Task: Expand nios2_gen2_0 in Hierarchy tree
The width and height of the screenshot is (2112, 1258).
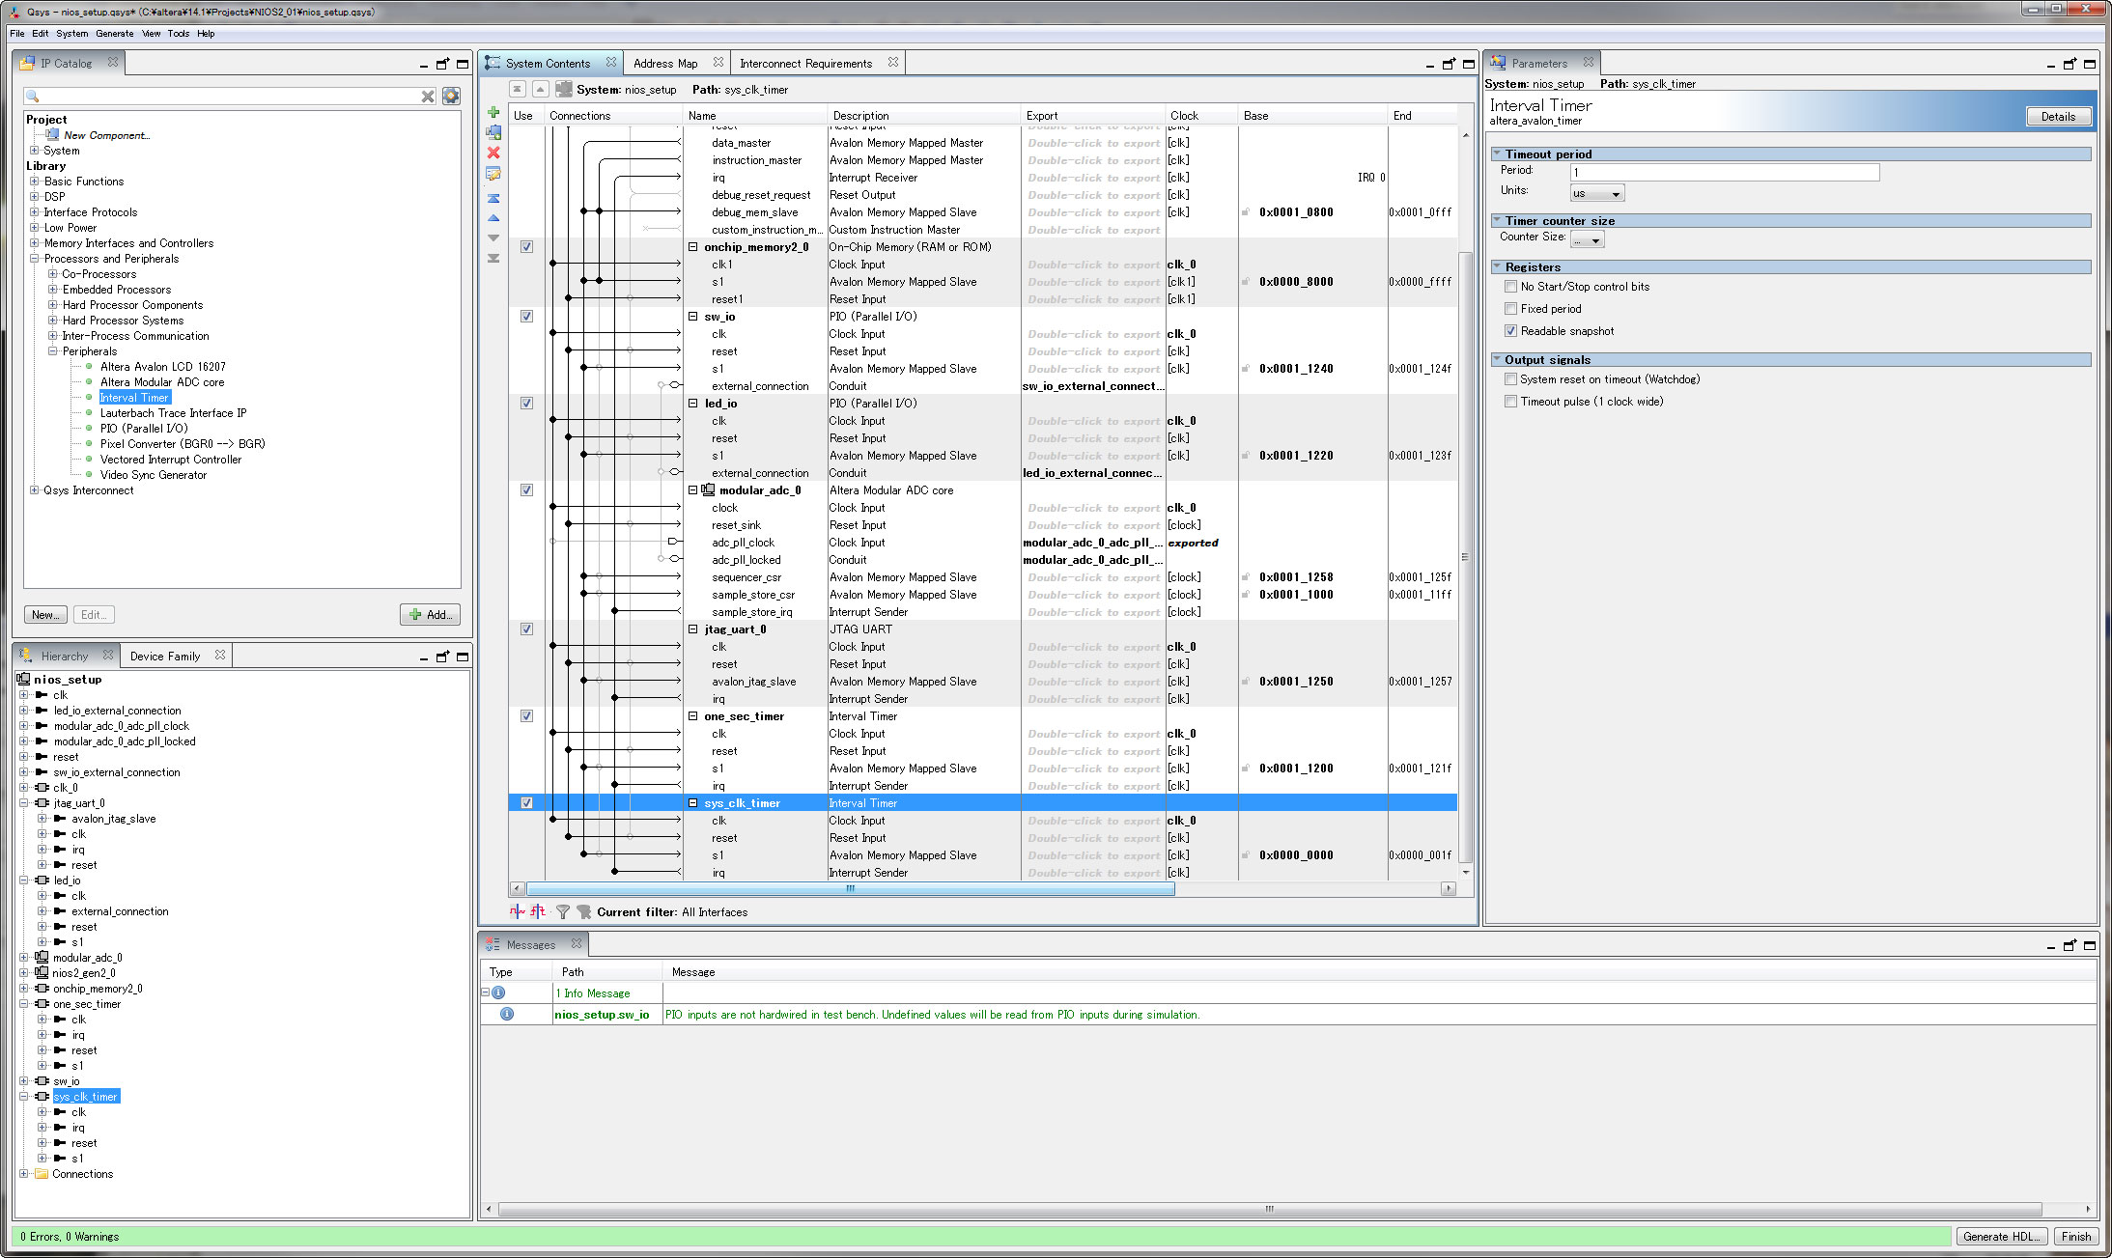Action: 24,973
